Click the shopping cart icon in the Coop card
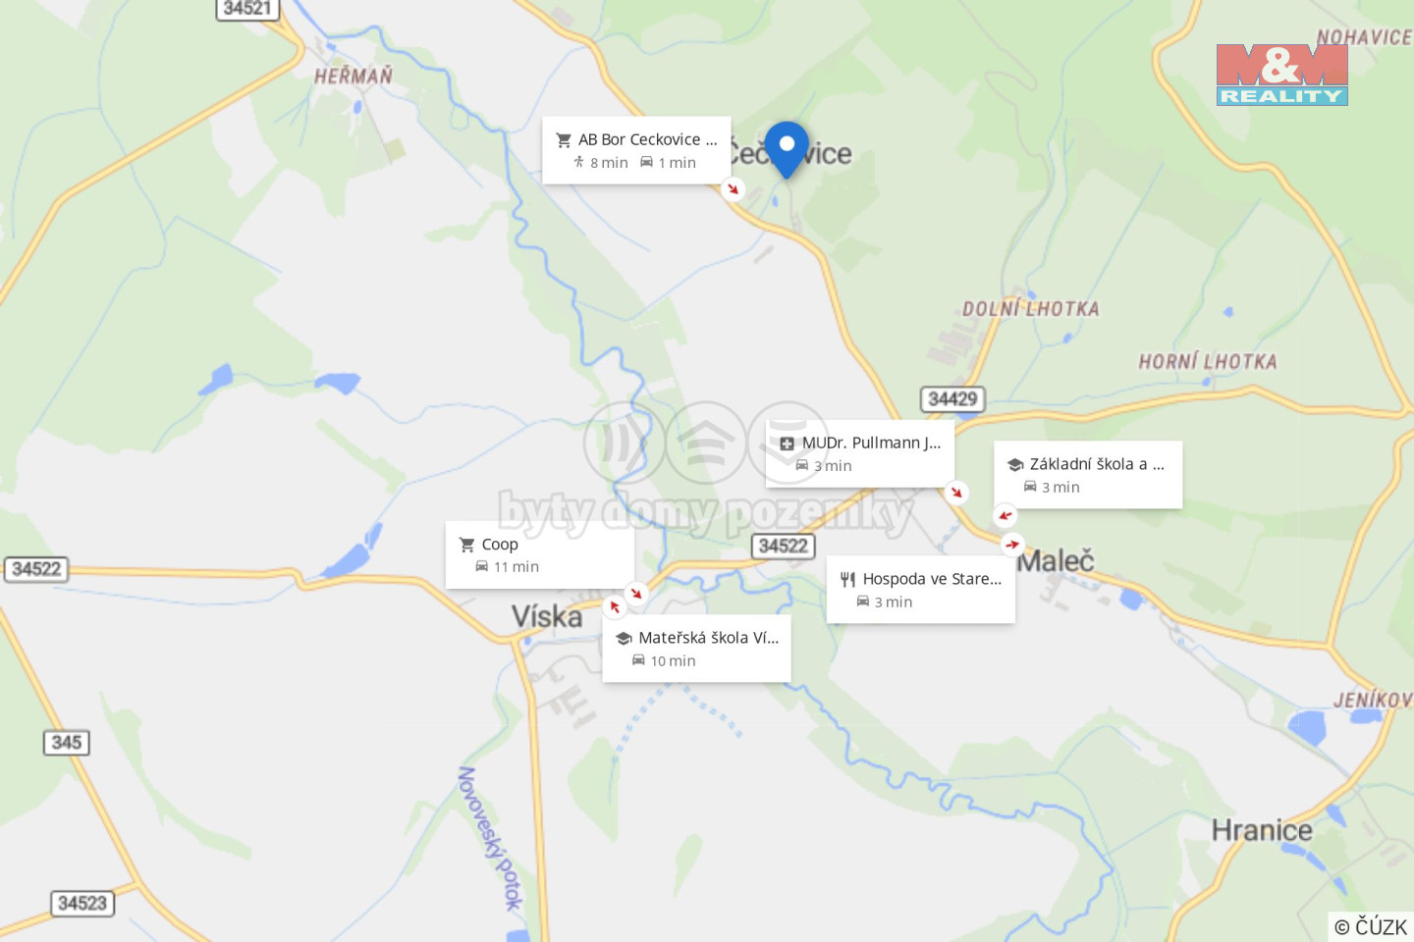Screen dimensions: 1414x942 (467, 545)
